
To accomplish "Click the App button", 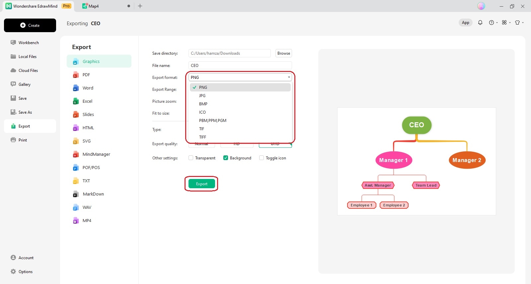I will (x=466, y=23).
